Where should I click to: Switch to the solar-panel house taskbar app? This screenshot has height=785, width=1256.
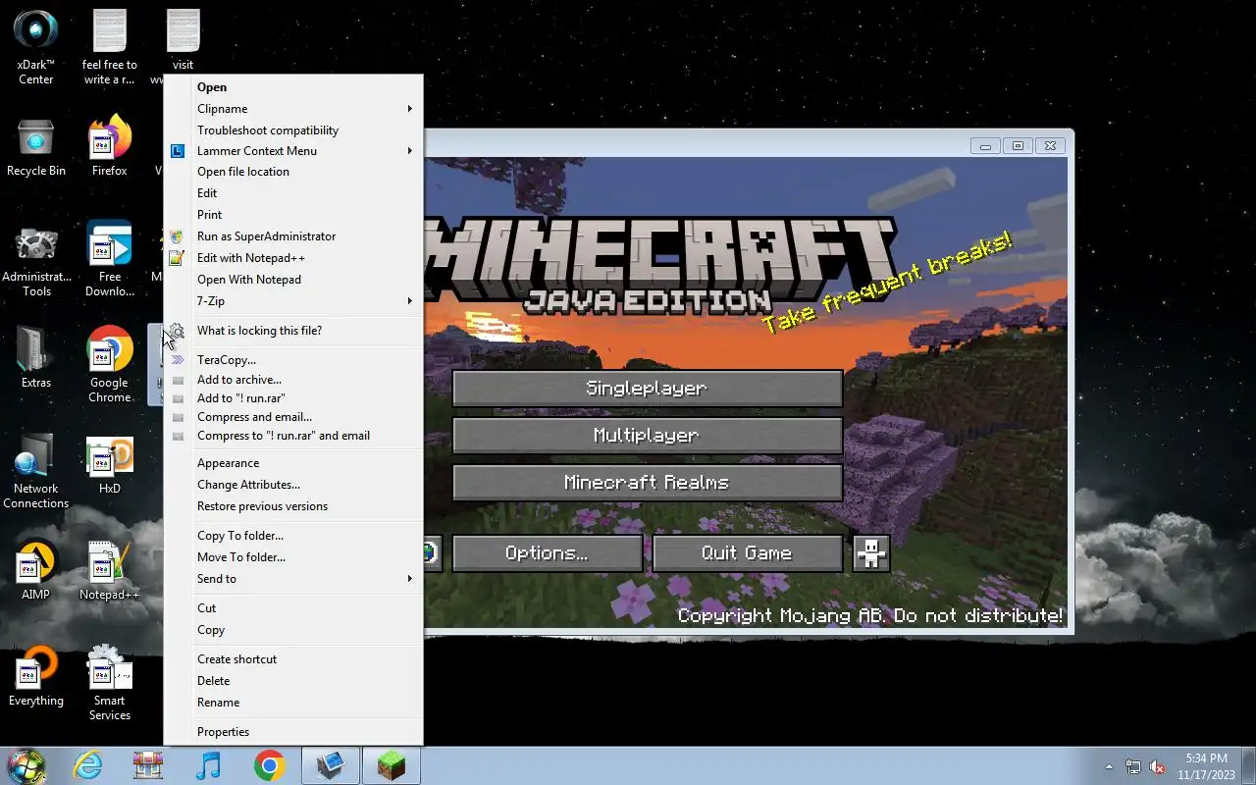click(x=331, y=765)
